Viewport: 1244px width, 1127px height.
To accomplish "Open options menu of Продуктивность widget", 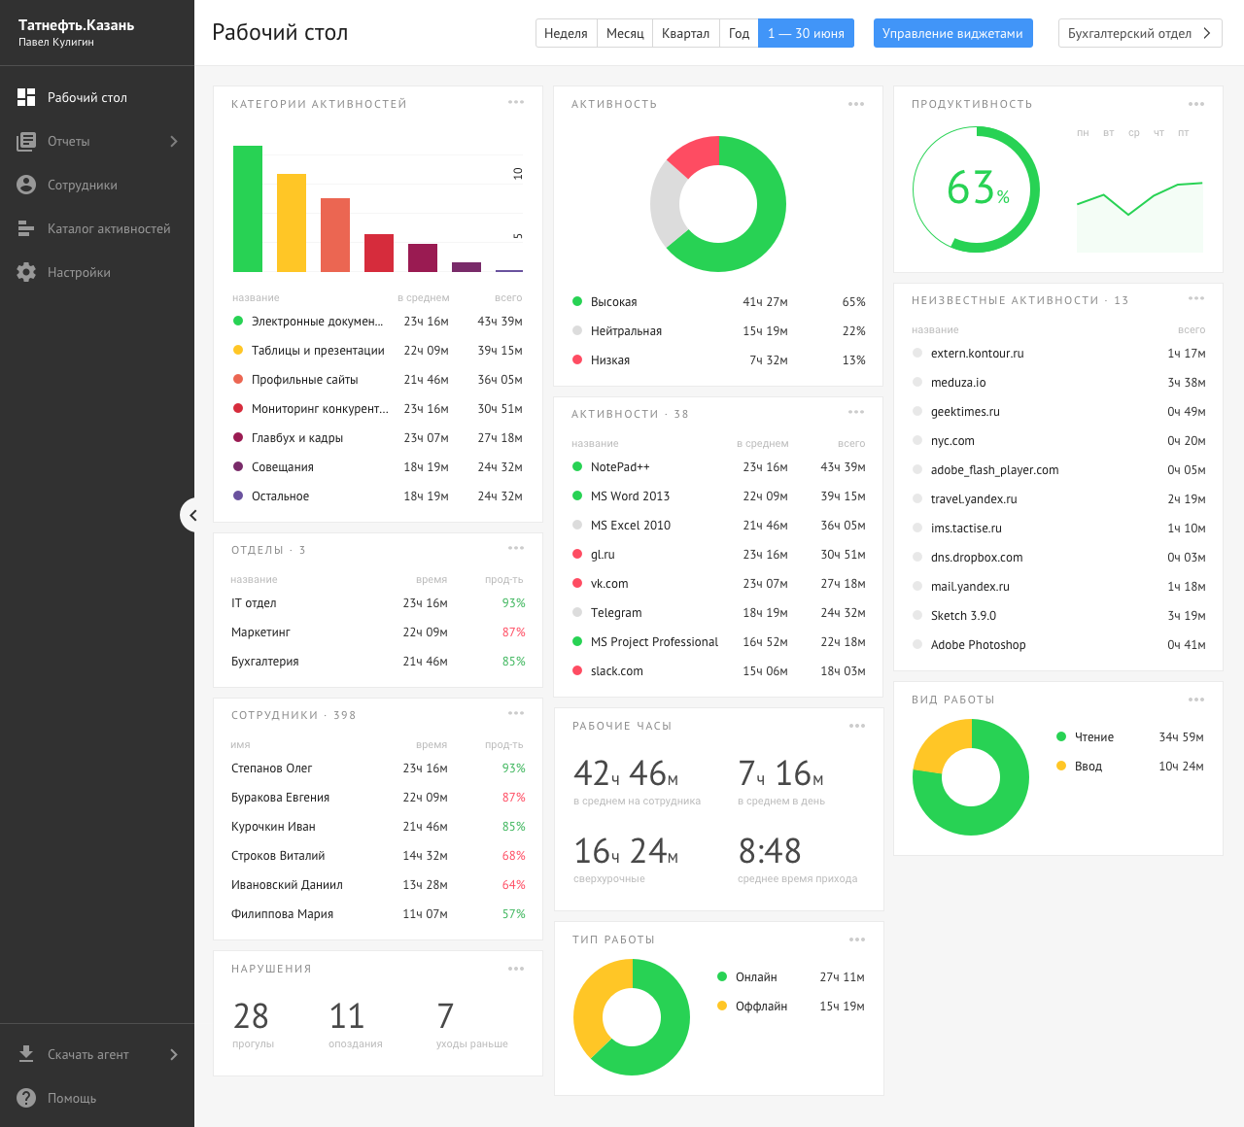I will (x=1196, y=104).
